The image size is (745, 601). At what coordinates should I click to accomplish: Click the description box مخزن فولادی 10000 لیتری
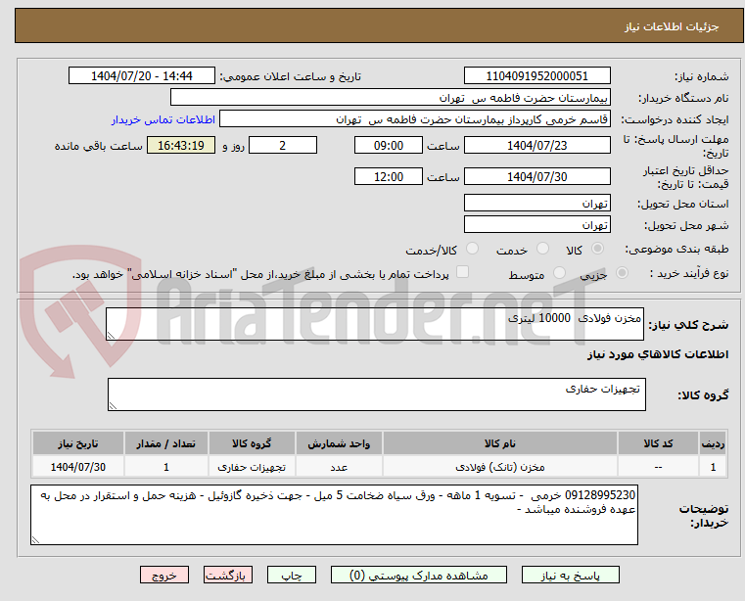375,324
